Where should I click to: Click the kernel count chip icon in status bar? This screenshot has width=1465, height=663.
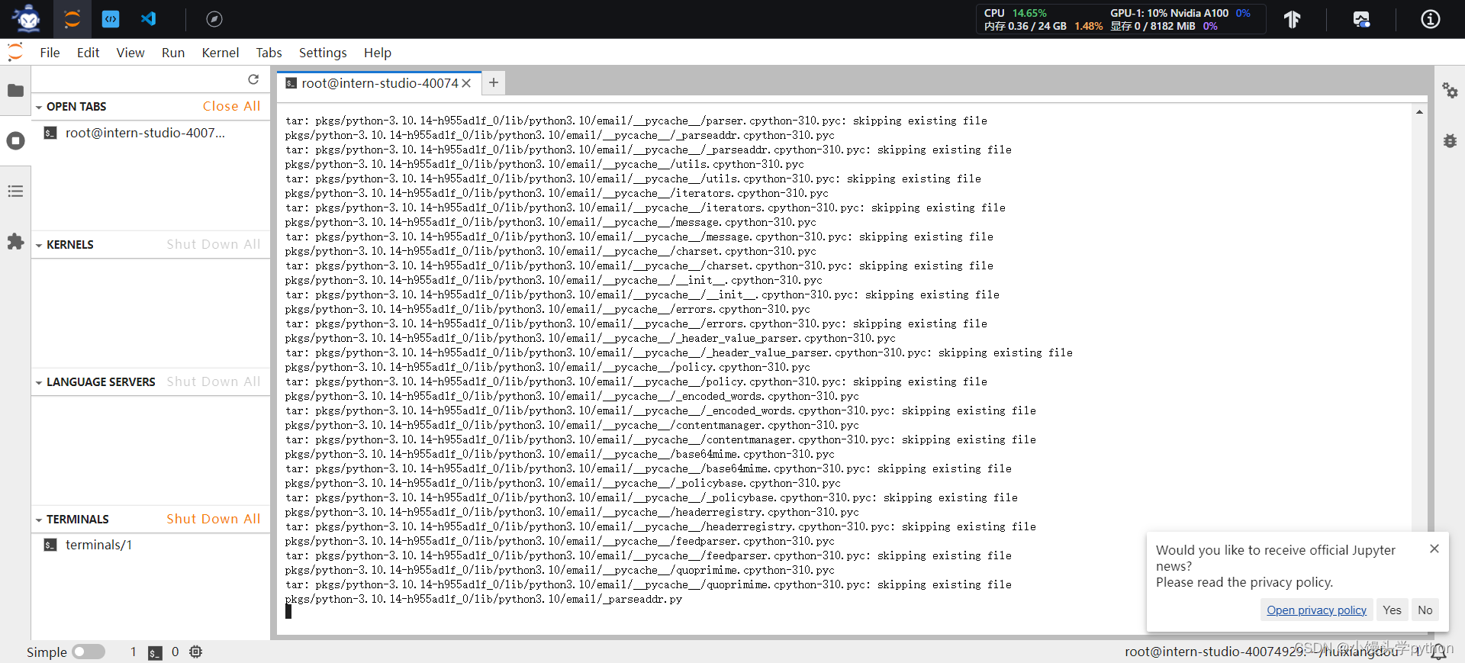(196, 652)
